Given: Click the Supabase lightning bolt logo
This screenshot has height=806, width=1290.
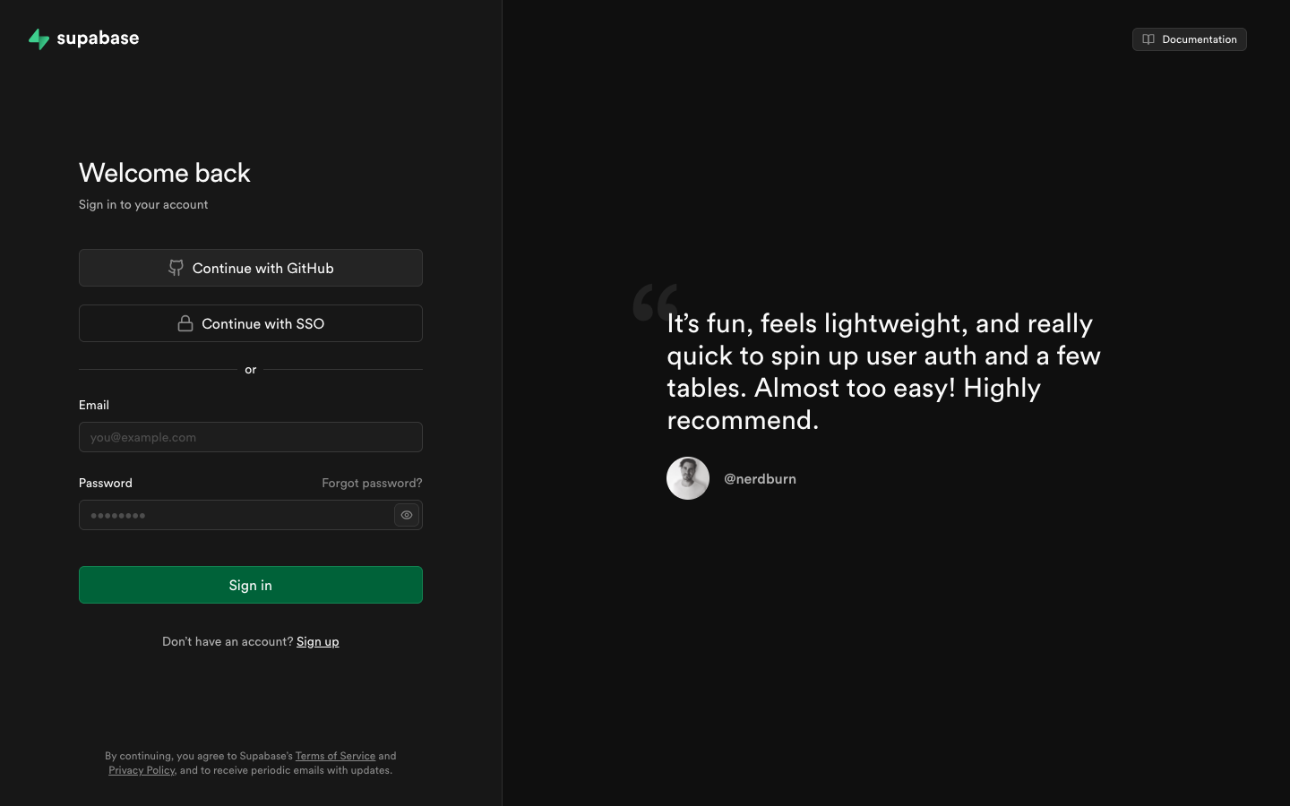Looking at the screenshot, I should click(x=39, y=39).
